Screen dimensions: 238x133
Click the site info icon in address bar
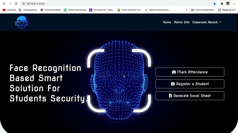tap(23, 4)
